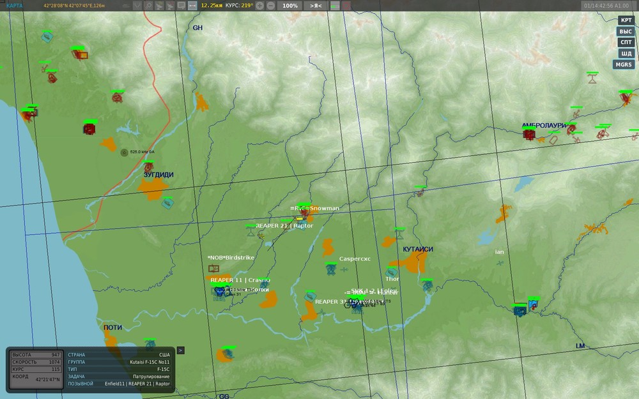
Task: Select red unit icon above Зугдиди label
Action: (149, 166)
